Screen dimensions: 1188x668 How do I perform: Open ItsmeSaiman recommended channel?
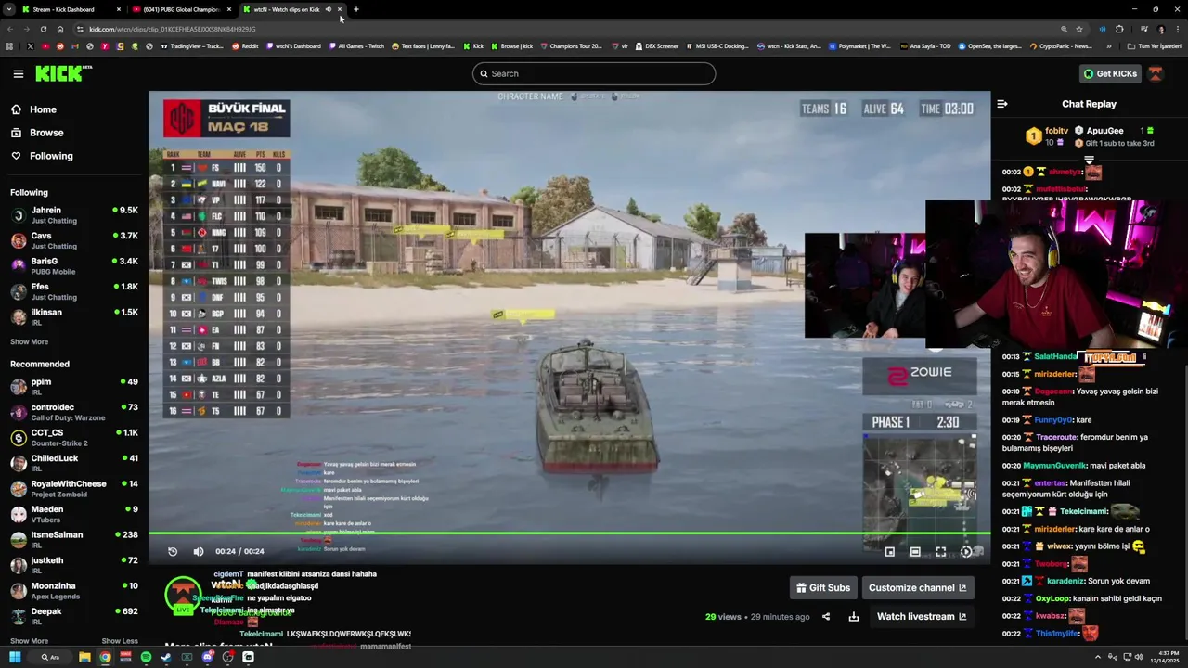coord(74,539)
